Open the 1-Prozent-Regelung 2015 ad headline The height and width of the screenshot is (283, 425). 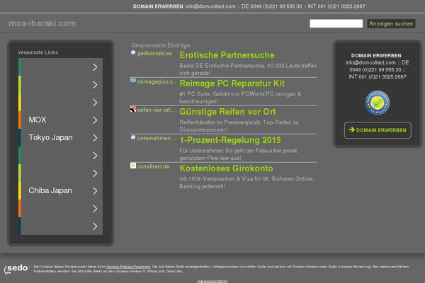230,140
